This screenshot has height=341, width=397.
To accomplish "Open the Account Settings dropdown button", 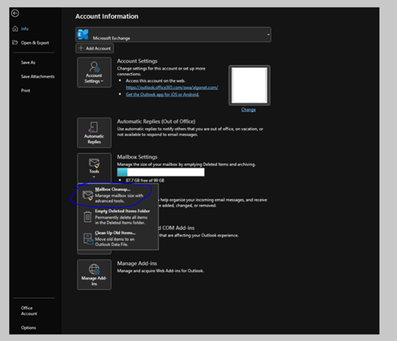I will pyautogui.click(x=94, y=72).
